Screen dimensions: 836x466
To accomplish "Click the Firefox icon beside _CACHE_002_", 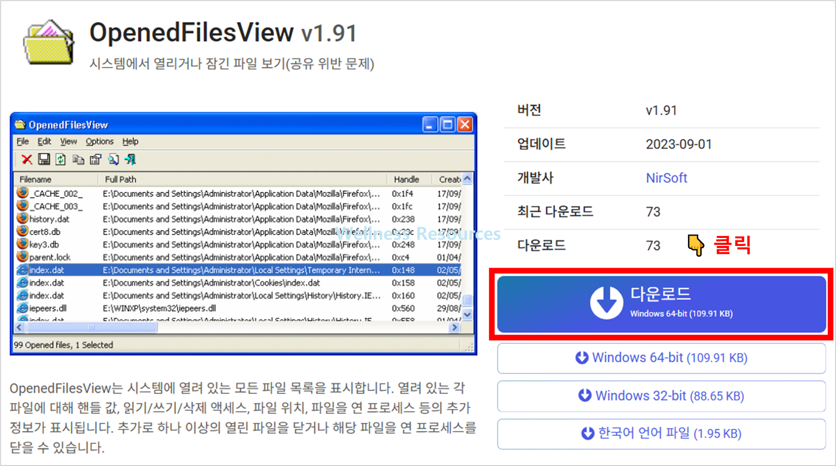I will point(22,193).
